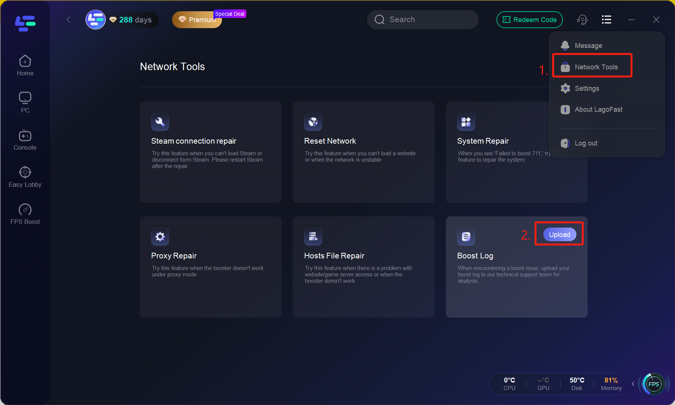Image resolution: width=675 pixels, height=405 pixels.
Task: Click the Proxy Repair gear icon
Action: pos(160,237)
